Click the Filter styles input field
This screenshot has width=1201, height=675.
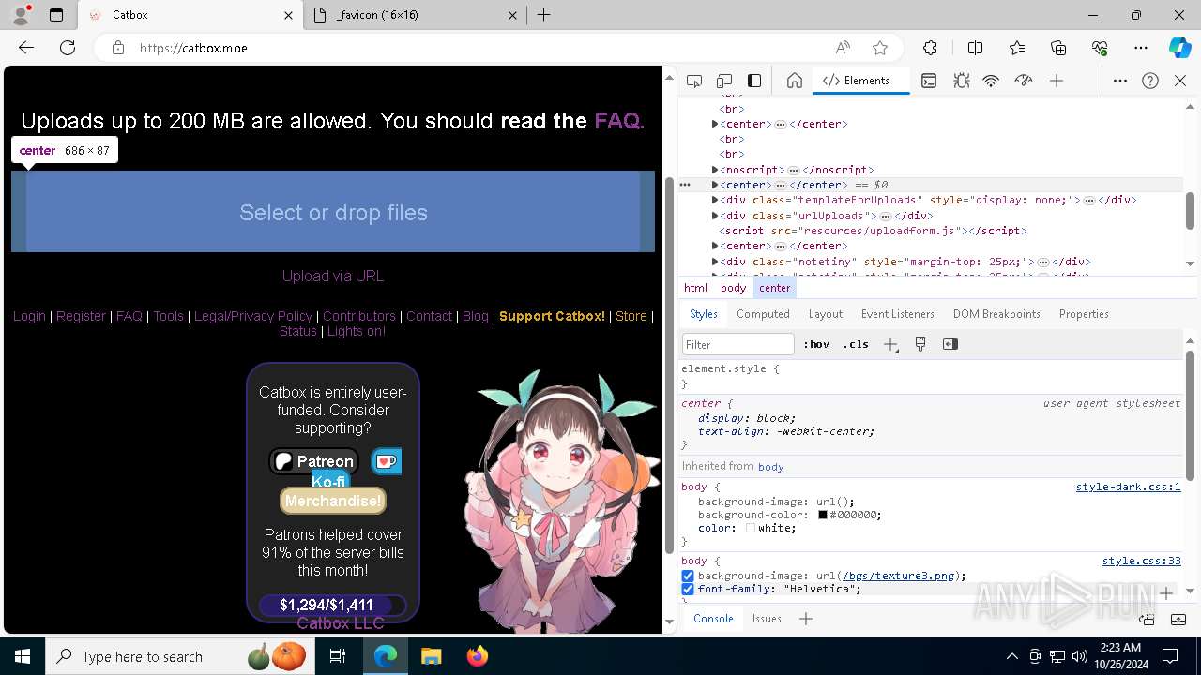(738, 344)
